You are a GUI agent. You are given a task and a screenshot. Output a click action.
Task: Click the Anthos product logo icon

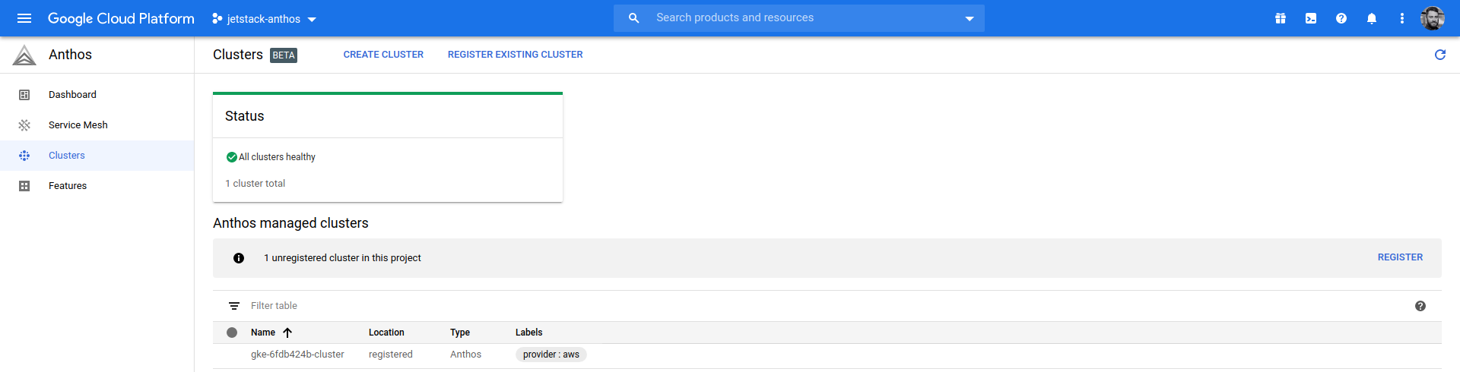(24, 55)
